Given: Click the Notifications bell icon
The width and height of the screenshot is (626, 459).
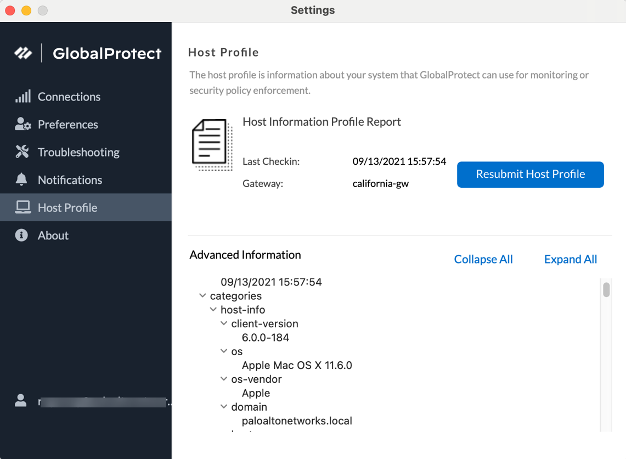Looking at the screenshot, I should pos(21,180).
